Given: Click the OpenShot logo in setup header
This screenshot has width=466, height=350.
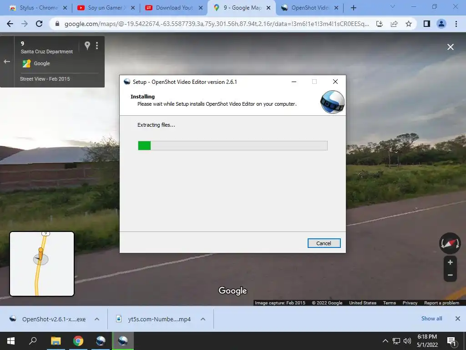Looking at the screenshot, I should pyautogui.click(x=332, y=102).
